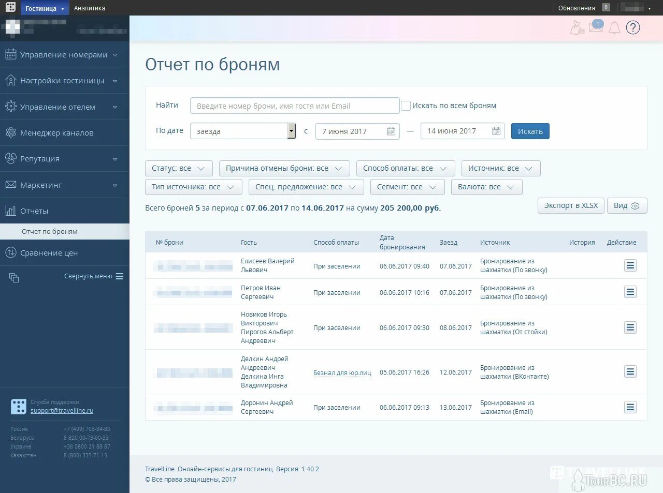Open 'Тип источника: все' filter dropdown

194,187
